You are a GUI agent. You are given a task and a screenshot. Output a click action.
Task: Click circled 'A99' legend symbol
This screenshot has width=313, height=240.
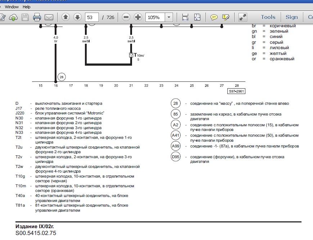pyautogui.click(x=176, y=146)
